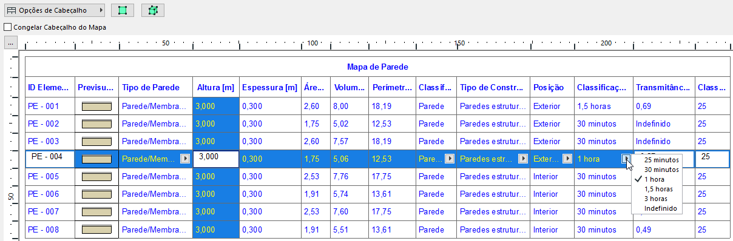Open Classificação column arrow showing Pare... in the selected row

[449, 159]
